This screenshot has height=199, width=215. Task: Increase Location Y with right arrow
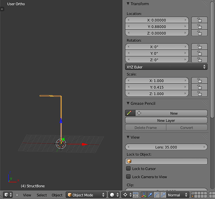185,26
